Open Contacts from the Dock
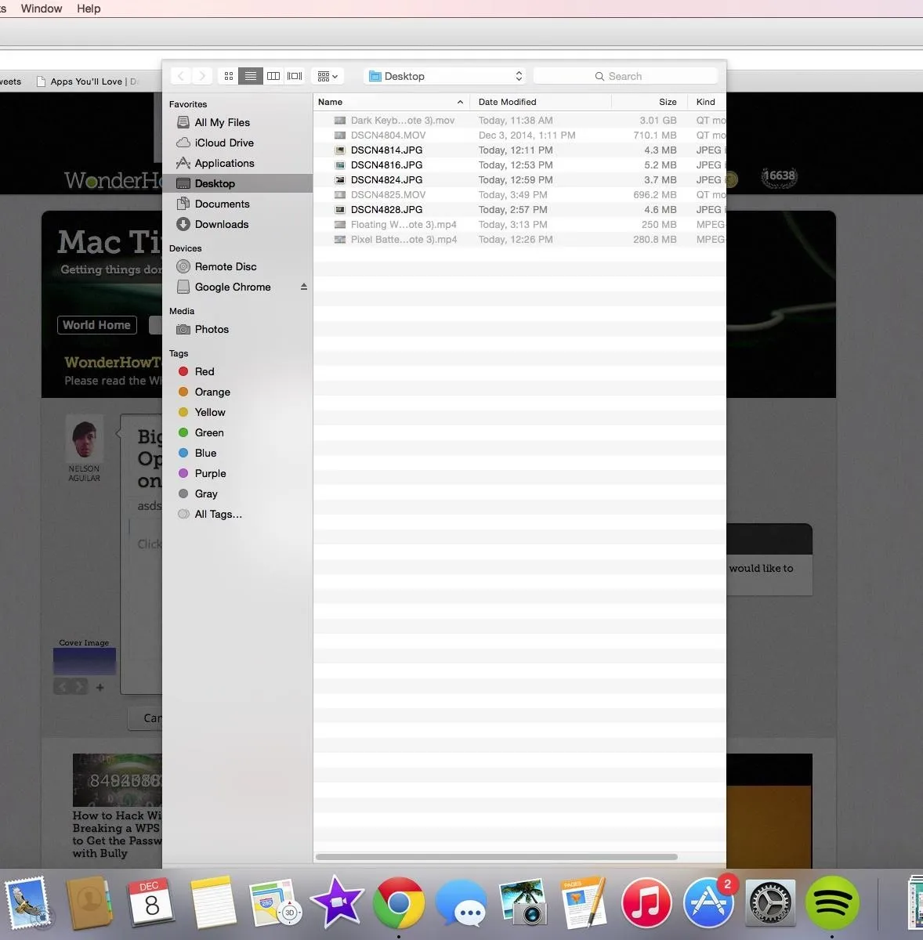This screenshot has height=940, width=923. pos(89,903)
